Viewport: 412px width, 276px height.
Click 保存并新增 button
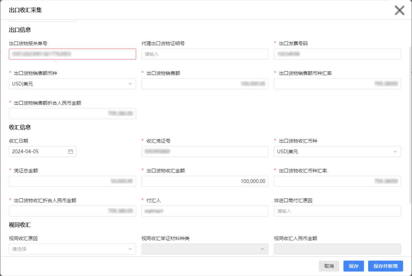click(x=385, y=266)
